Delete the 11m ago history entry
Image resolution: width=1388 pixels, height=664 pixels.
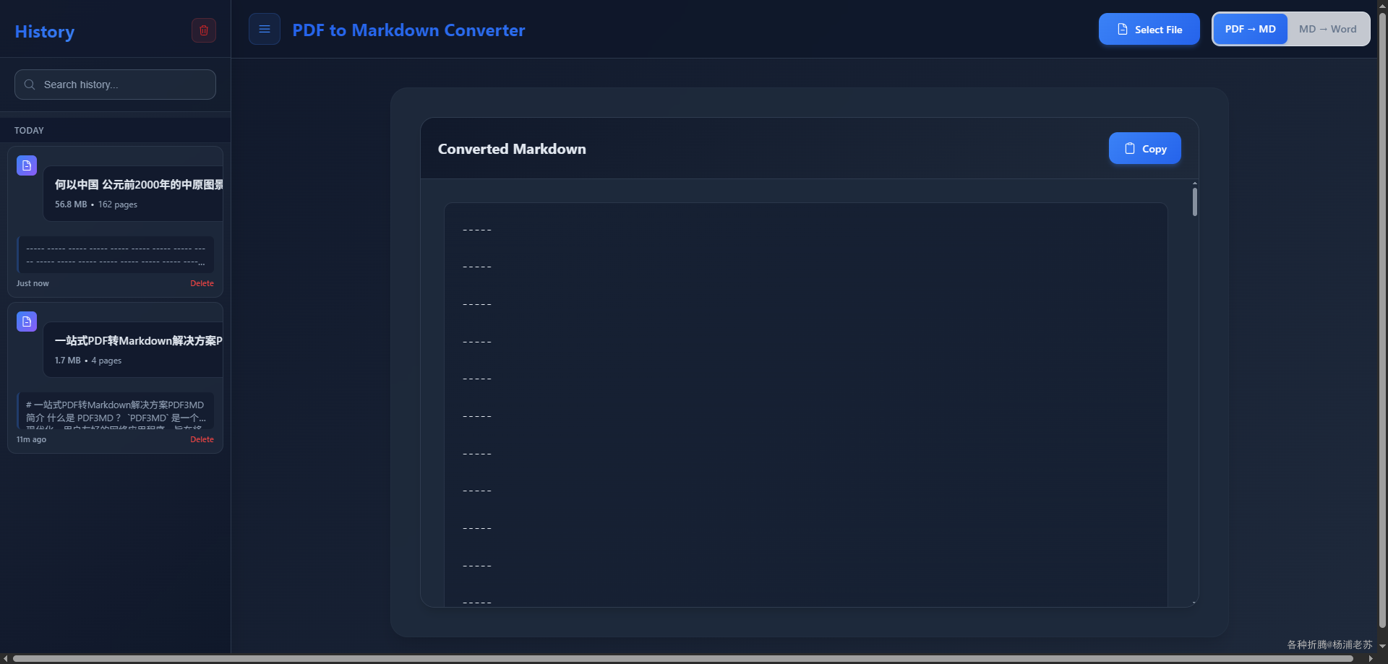pyautogui.click(x=202, y=439)
